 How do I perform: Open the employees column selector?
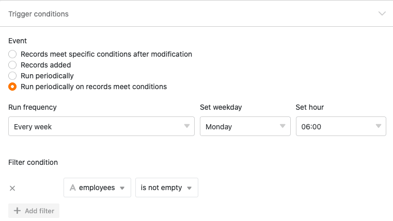(97, 188)
